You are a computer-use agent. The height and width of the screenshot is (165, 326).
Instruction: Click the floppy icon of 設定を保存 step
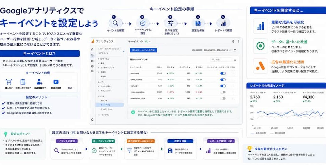tap(198, 23)
